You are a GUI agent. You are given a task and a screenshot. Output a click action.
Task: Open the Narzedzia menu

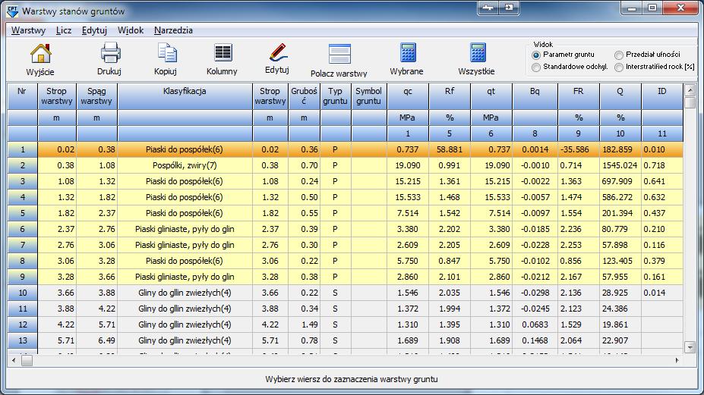[173, 30]
